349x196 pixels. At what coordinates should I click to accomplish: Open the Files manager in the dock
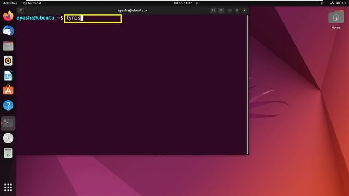tap(8, 46)
